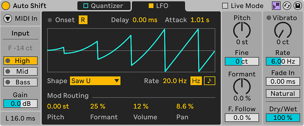This screenshot has height=126, width=304.
Task: Toggle the LFO retrigger R button
Action: [82, 20]
